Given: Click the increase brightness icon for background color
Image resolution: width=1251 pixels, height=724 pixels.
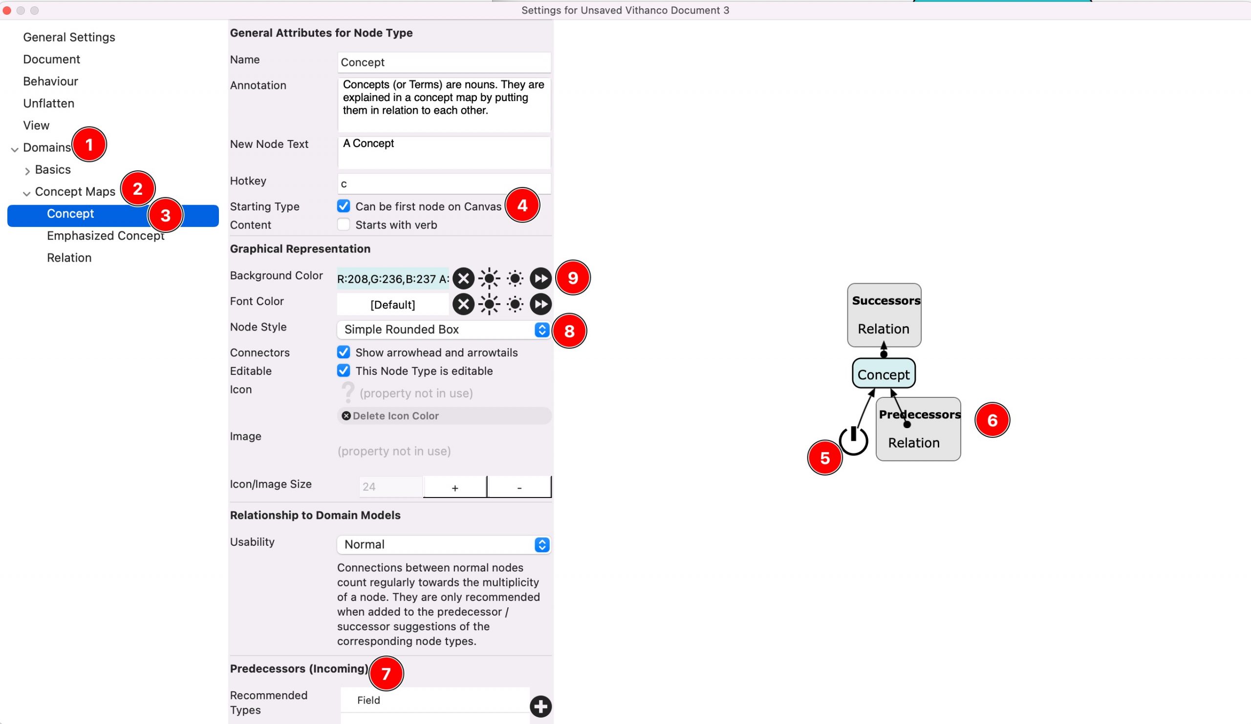Looking at the screenshot, I should (488, 277).
